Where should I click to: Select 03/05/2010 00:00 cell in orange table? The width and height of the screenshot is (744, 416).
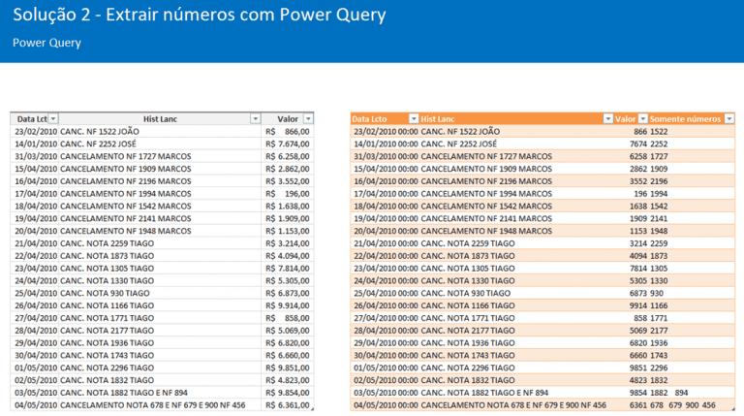pos(386,393)
